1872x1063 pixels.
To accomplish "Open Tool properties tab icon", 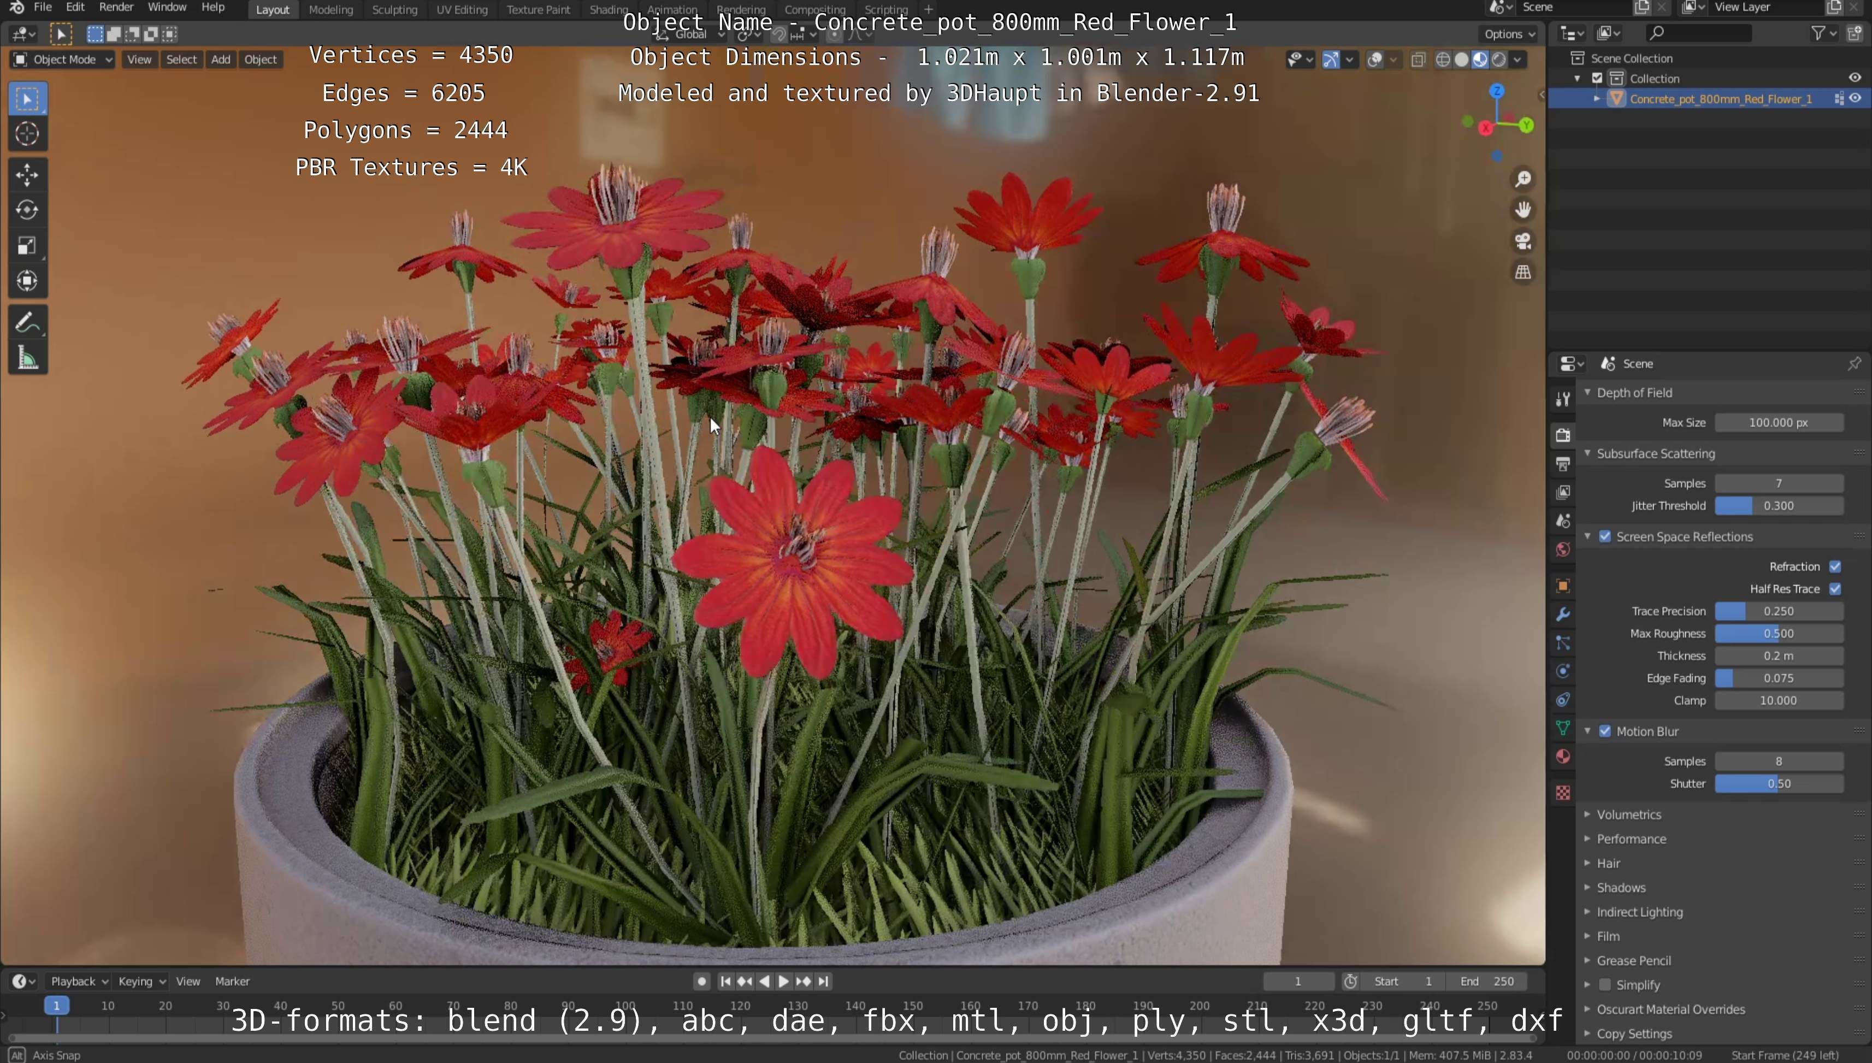I will click(1563, 399).
